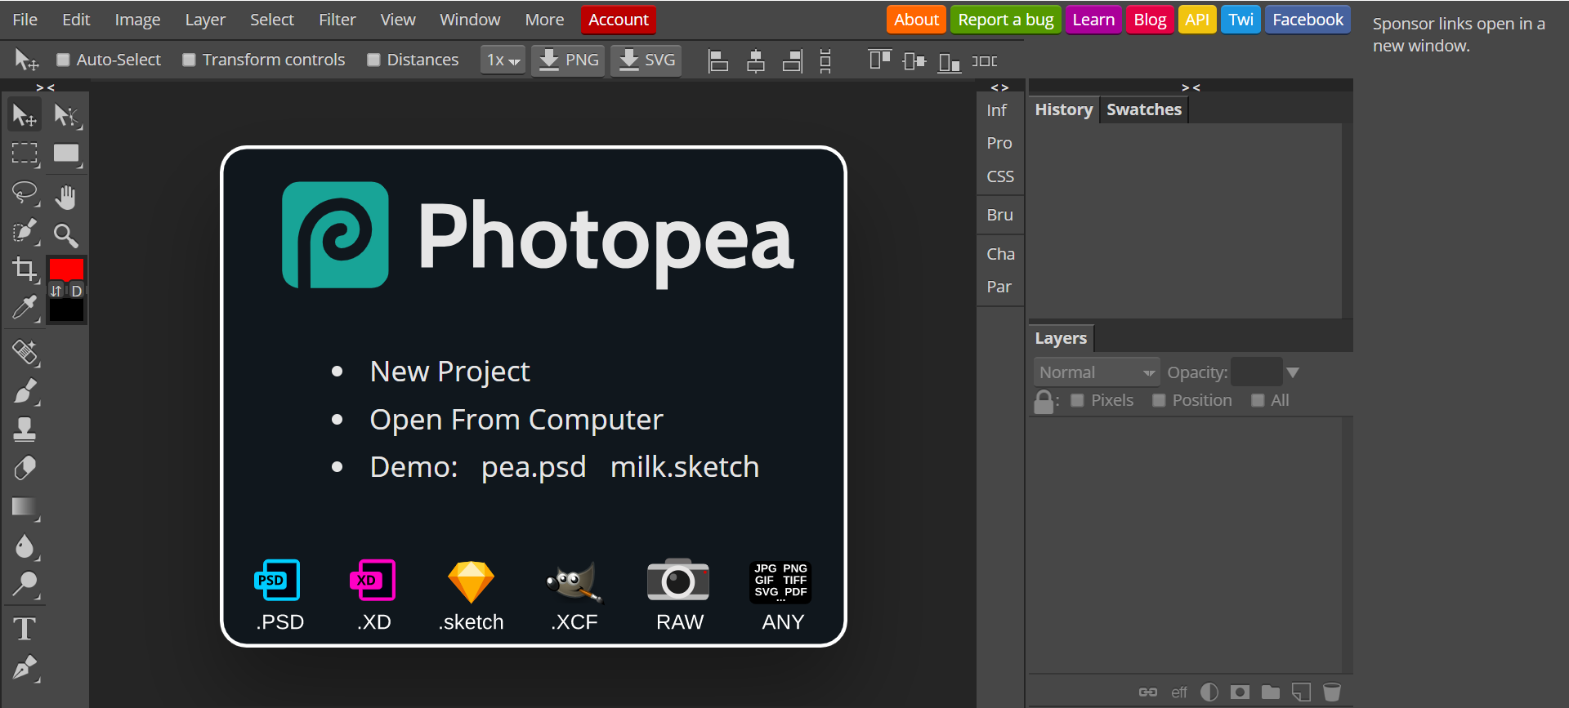Open the pea.psd demo file
This screenshot has height=708, width=1569.
pyautogui.click(x=534, y=467)
